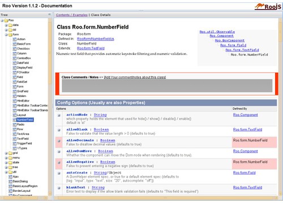Open the Layout class in tree
The width and height of the screenshot is (283, 203).
22,115
